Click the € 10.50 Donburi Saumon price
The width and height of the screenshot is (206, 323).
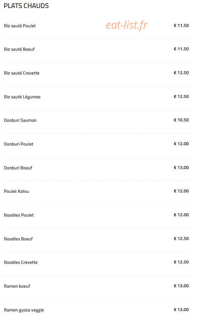tap(181, 120)
